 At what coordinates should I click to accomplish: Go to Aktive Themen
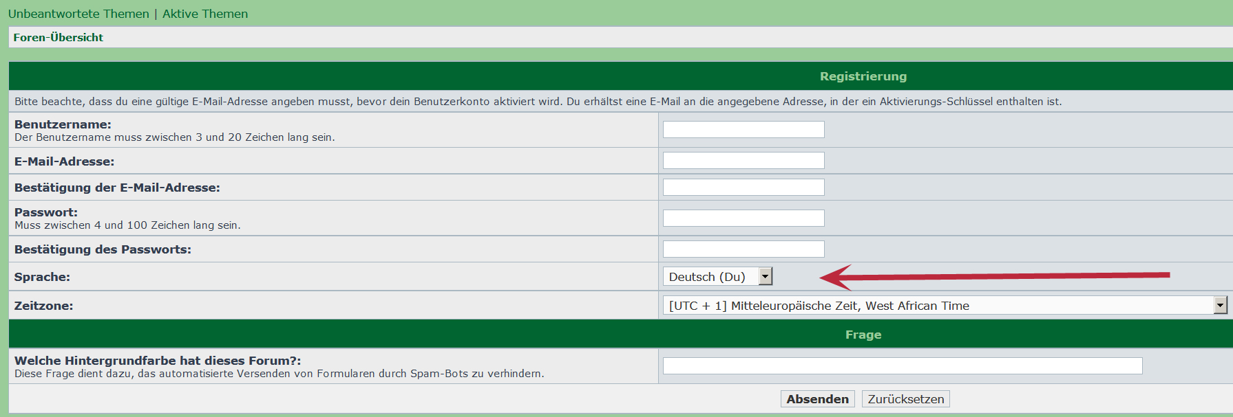(x=205, y=14)
